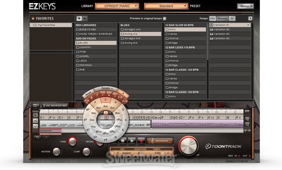The height and width of the screenshot is (170, 282).
Task: Click the play icon beside Variation 01
Action: [211, 25]
